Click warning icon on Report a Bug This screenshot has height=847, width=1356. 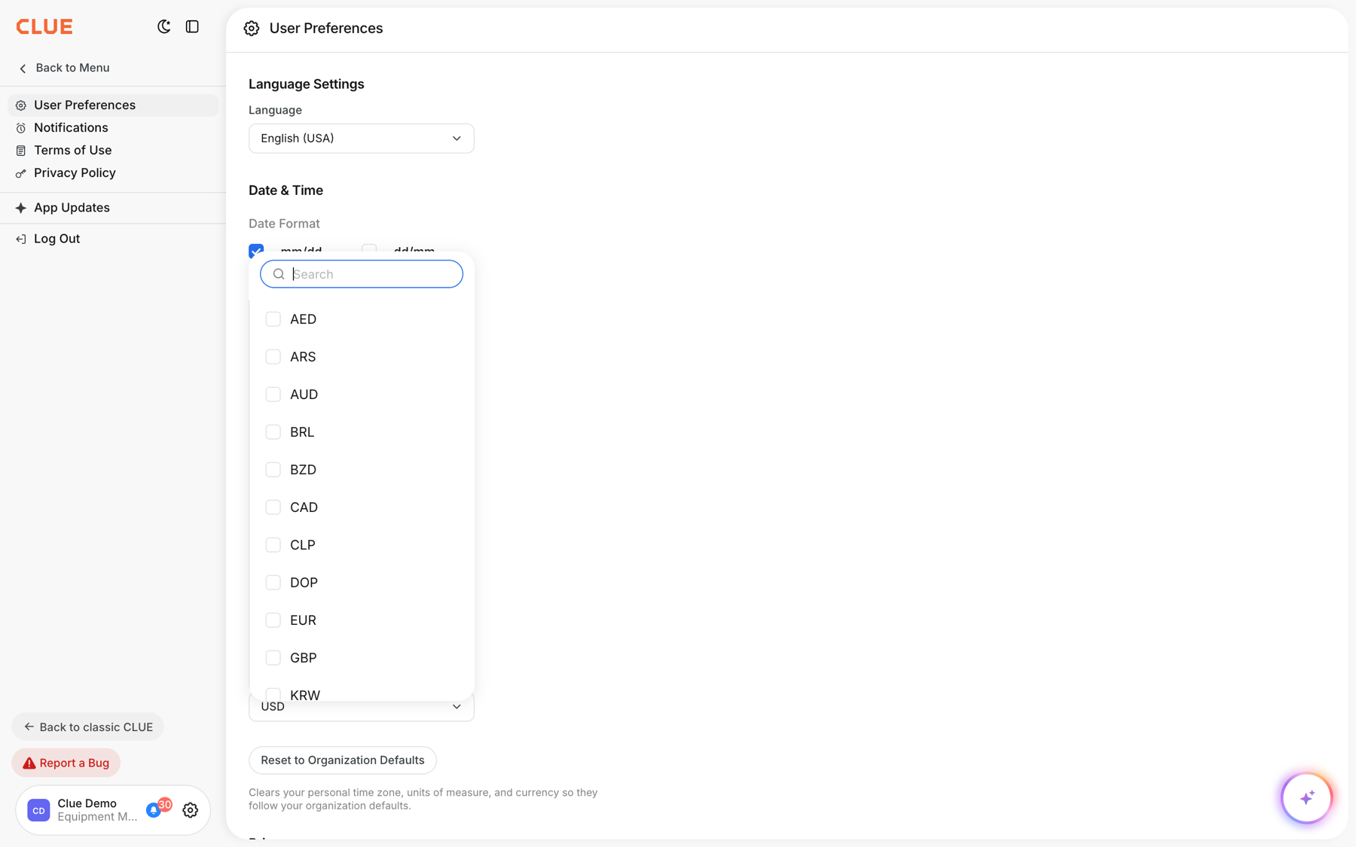(29, 763)
